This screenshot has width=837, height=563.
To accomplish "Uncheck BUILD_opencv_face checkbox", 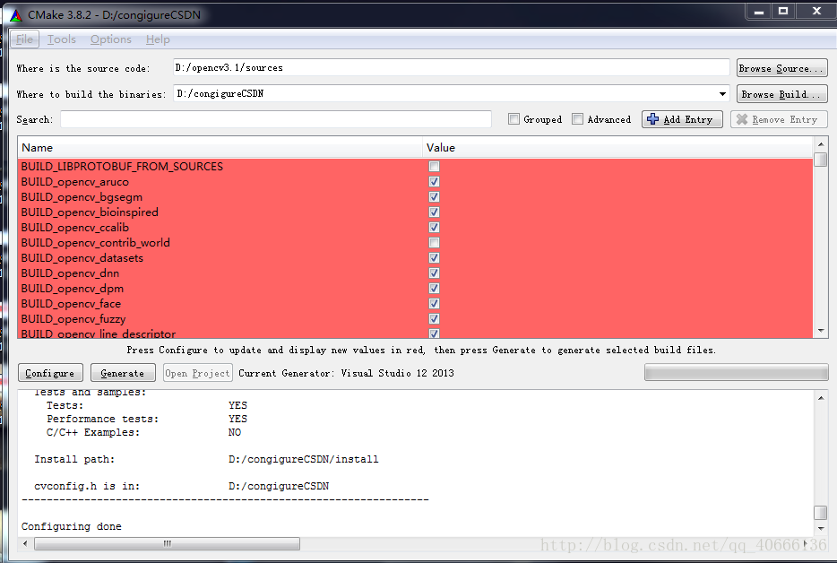I will click(434, 303).
